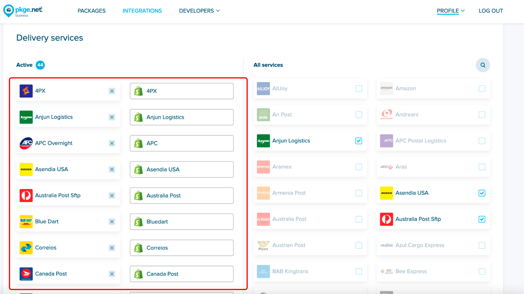Image resolution: width=524 pixels, height=294 pixels.
Task: Enable the Australia Post service checkbox
Action: [x=359, y=219]
